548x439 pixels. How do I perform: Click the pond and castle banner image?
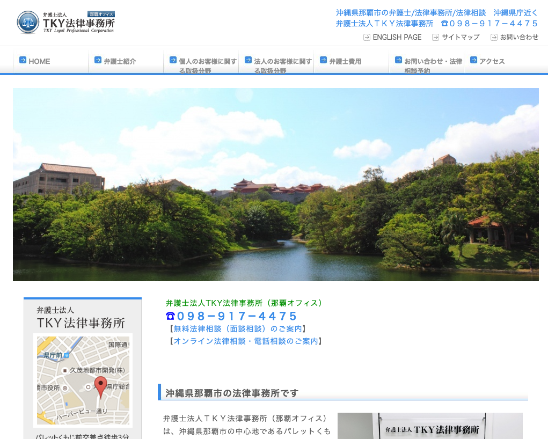pos(275,184)
